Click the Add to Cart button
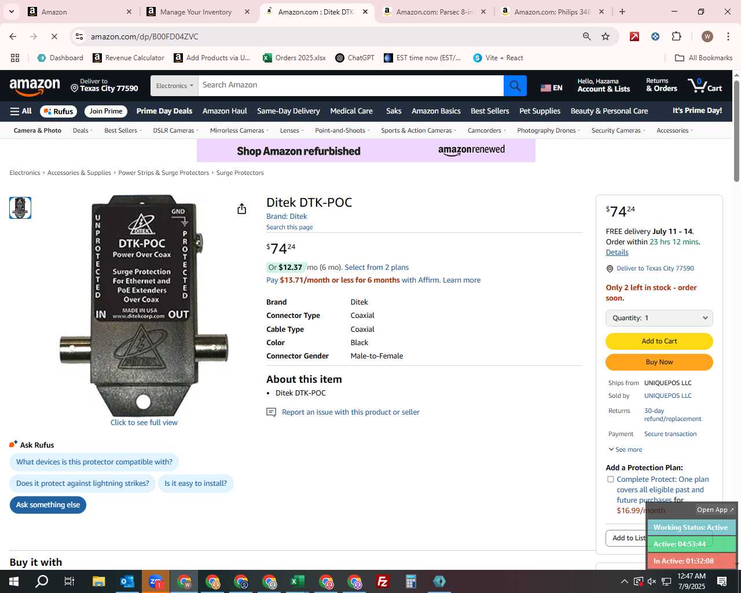 pos(659,341)
